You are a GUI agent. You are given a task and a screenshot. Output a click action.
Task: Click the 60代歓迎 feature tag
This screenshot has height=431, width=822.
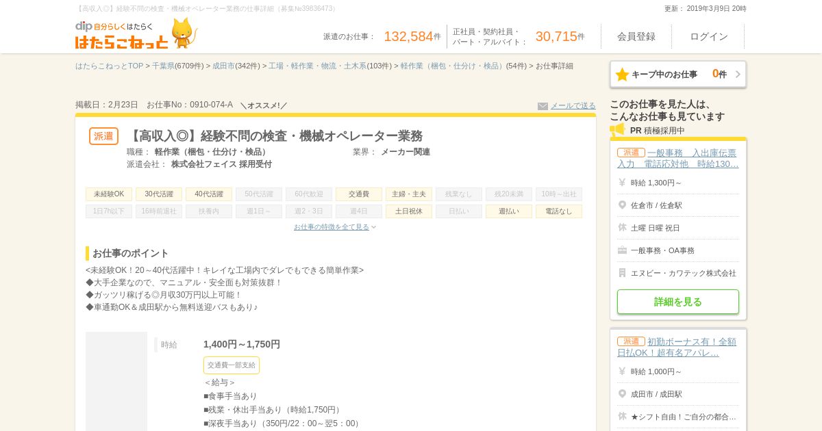coord(309,194)
